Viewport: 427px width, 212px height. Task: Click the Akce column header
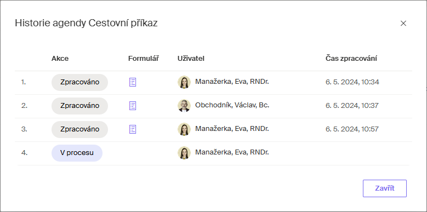pos(60,59)
